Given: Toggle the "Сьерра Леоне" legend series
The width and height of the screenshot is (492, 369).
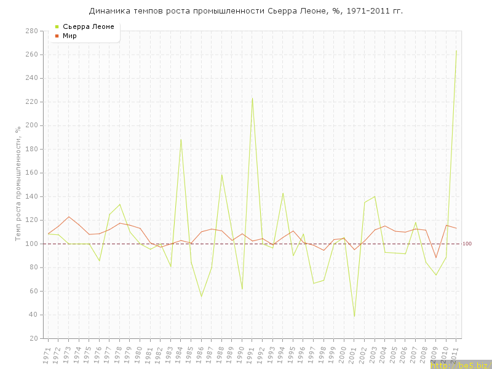Looking at the screenshot, I should pyautogui.click(x=88, y=26).
